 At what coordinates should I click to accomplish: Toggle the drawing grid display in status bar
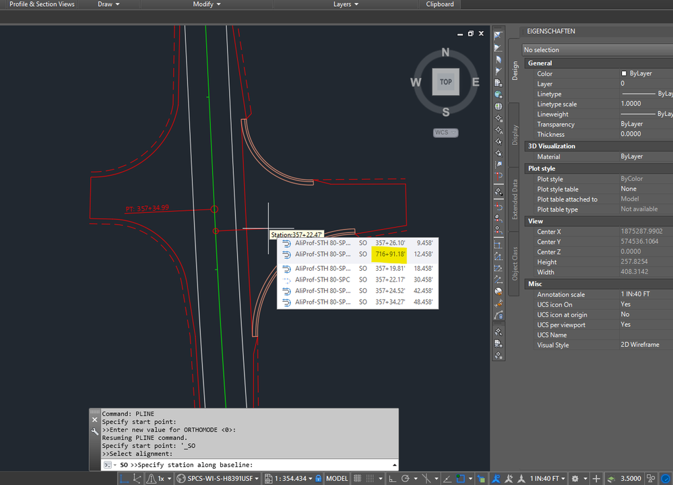coord(357,478)
